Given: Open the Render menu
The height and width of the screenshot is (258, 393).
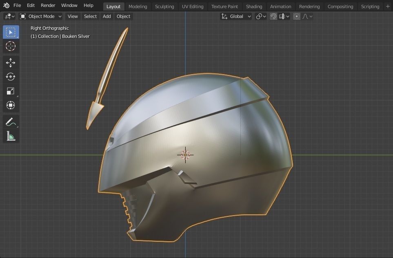Looking at the screenshot, I should pyautogui.click(x=48, y=5).
